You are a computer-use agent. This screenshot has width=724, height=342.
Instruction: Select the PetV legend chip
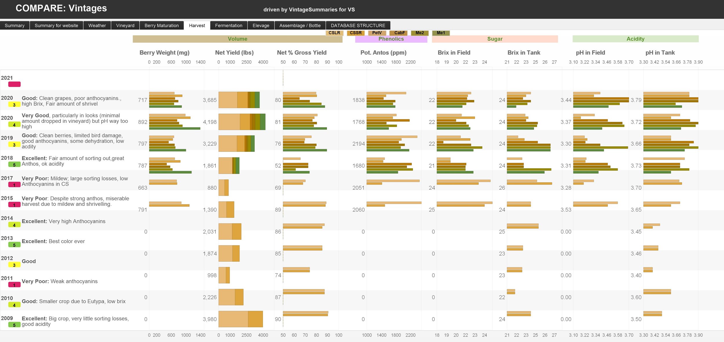(x=377, y=33)
